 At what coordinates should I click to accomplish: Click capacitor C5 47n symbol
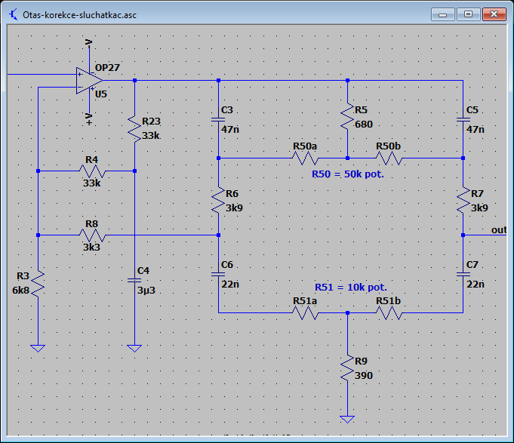(463, 119)
